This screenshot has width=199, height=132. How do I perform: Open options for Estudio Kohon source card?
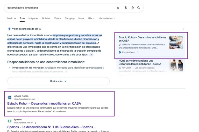point(138,52)
